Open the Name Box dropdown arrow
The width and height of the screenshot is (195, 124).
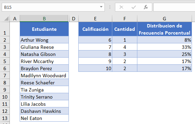pos(101,7)
